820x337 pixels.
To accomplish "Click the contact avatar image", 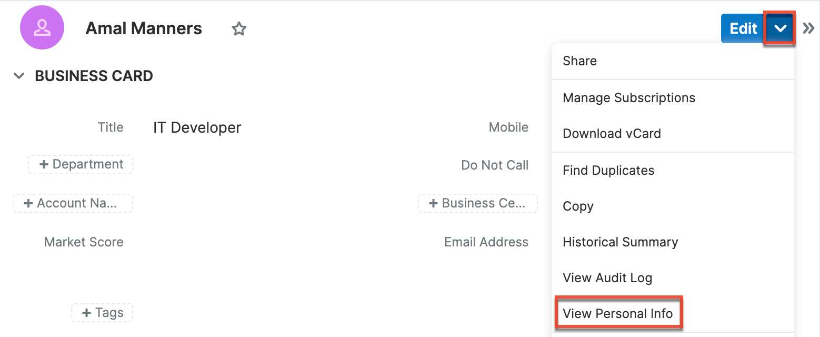I will (x=42, y=27).
